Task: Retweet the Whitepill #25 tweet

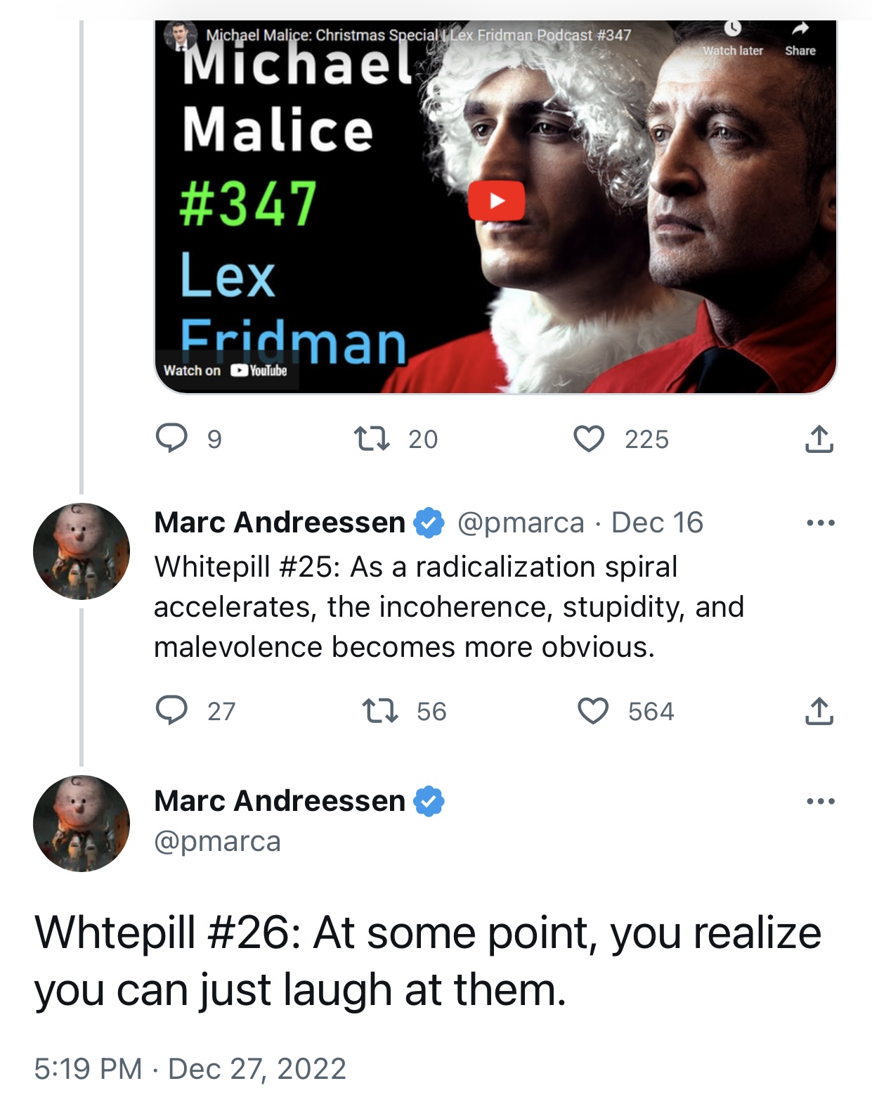Action: 379,710
